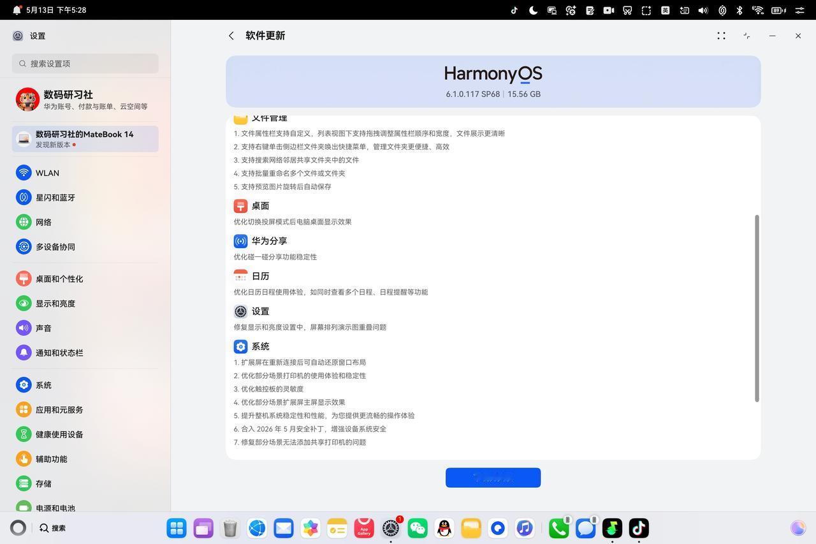Open 数码研习社 Huawei account profile
Viewport: 816px width, 544px height.
tap(85, 99)
